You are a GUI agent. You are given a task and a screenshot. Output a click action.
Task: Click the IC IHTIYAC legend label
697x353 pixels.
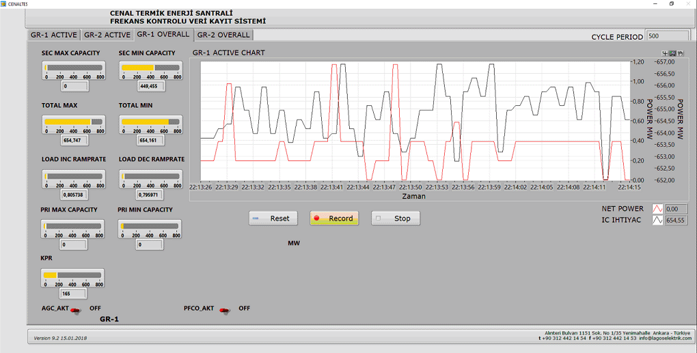pyautogui.click(x=621, y=220)
